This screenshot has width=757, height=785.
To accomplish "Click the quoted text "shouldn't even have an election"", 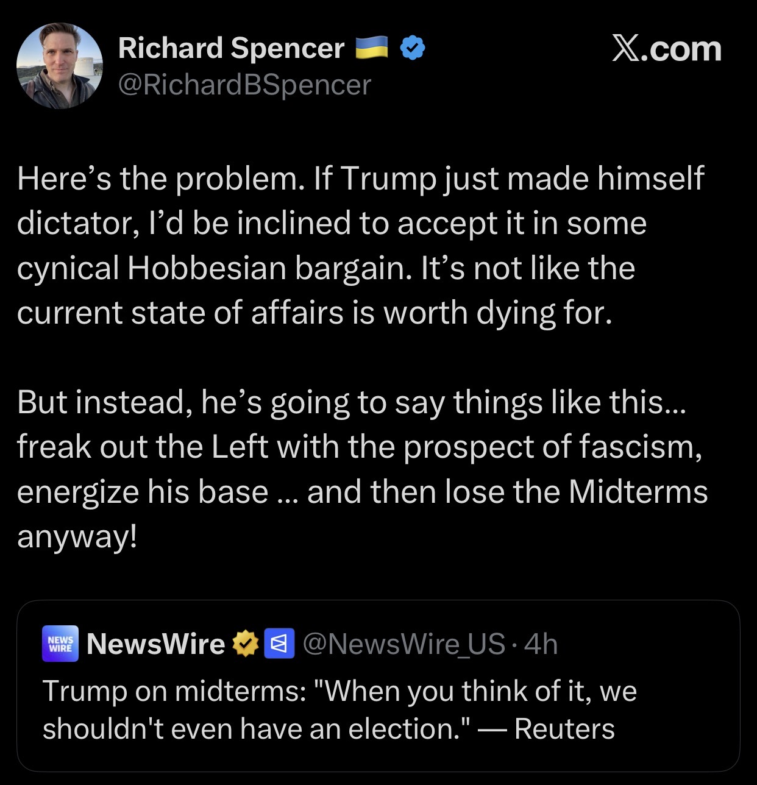I will pyautogui.click(x=252, y=729).
